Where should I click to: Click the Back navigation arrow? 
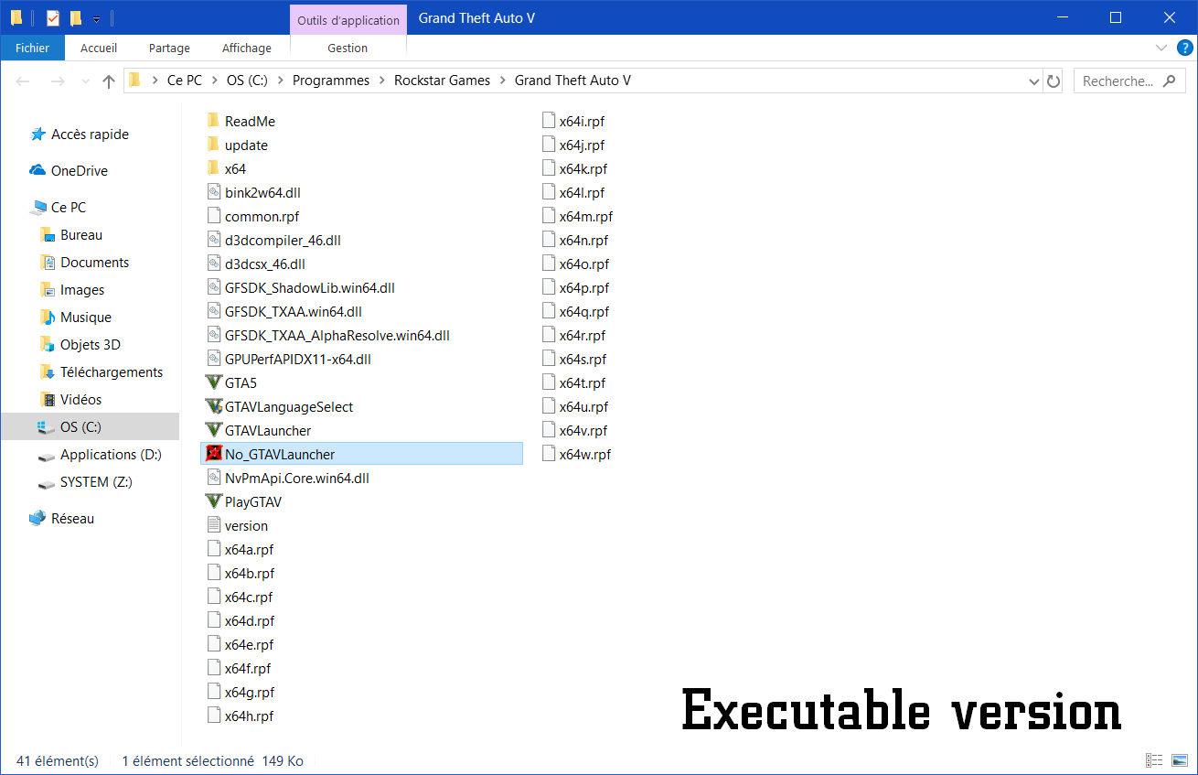point(23,81)
